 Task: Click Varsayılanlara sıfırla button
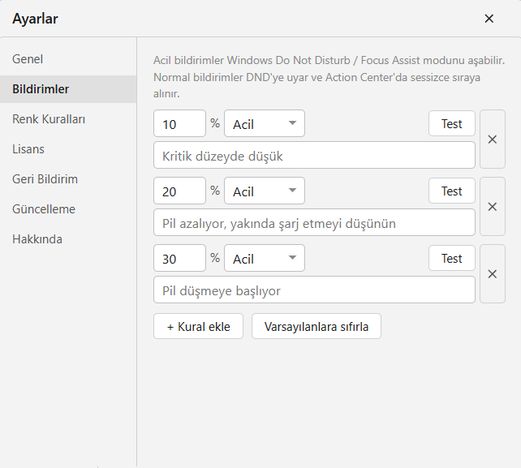pos(316,326)
